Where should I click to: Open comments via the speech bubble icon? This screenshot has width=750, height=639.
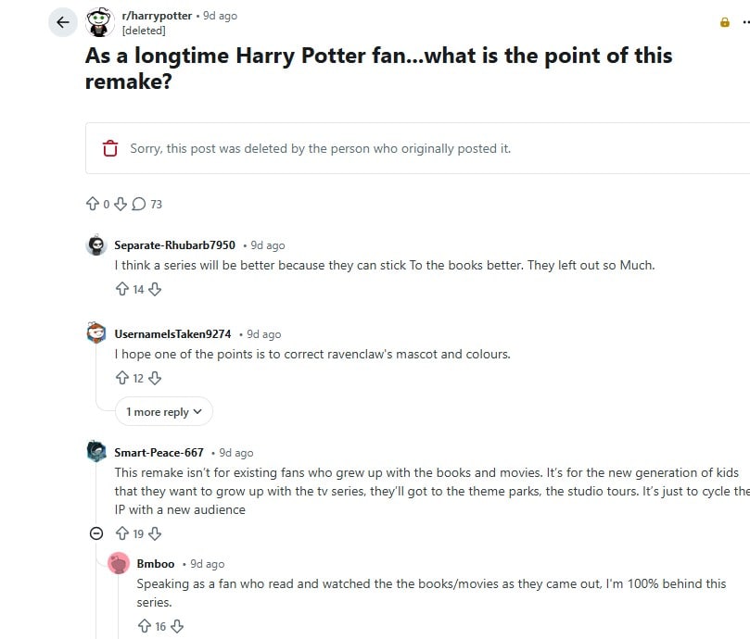point(140,203)
